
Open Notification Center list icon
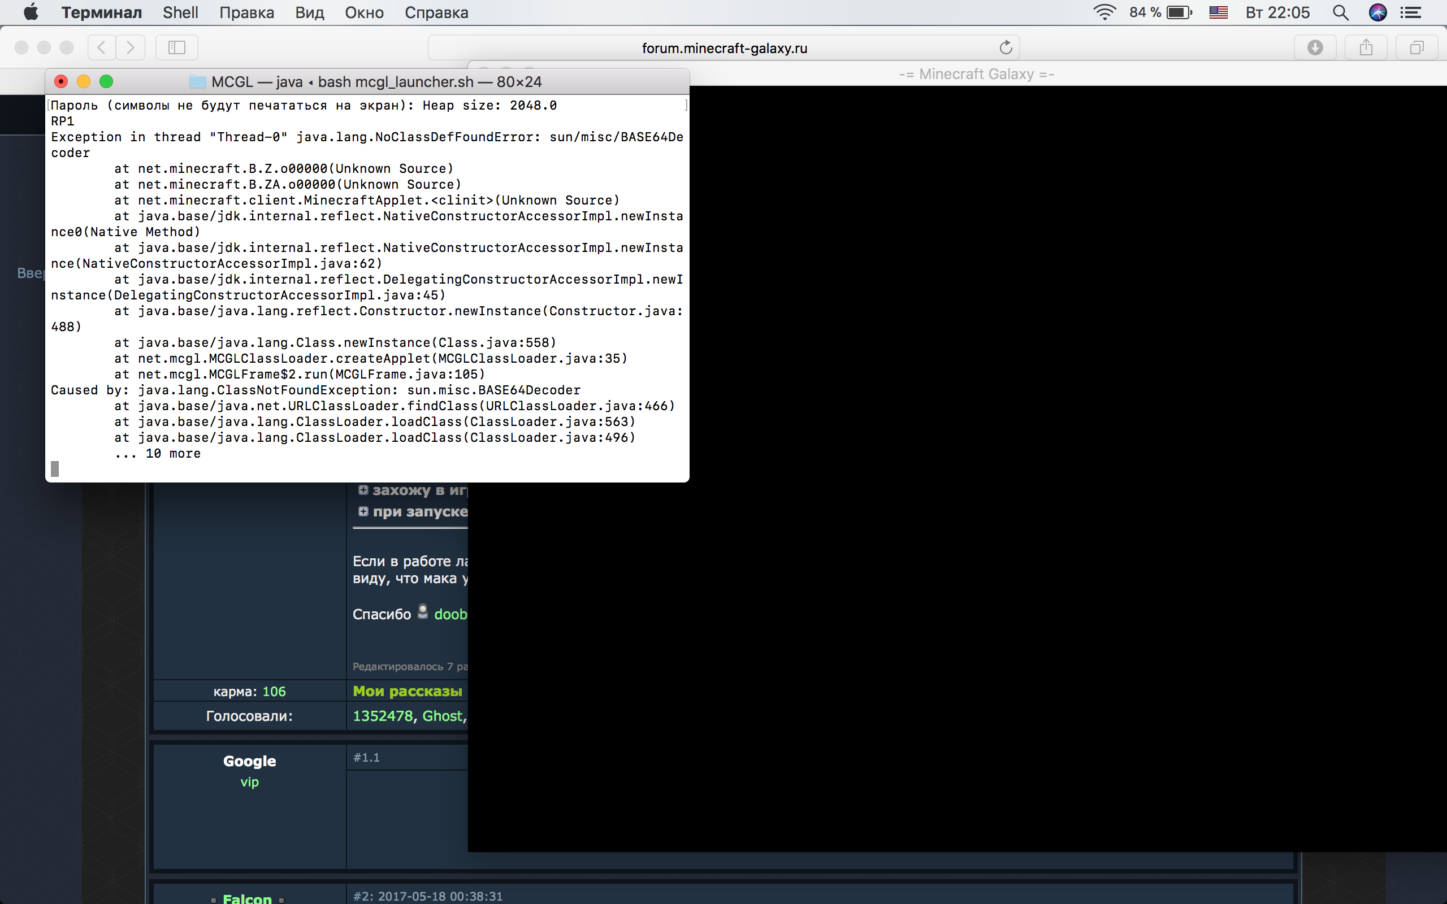click(x=1411, y=12)
